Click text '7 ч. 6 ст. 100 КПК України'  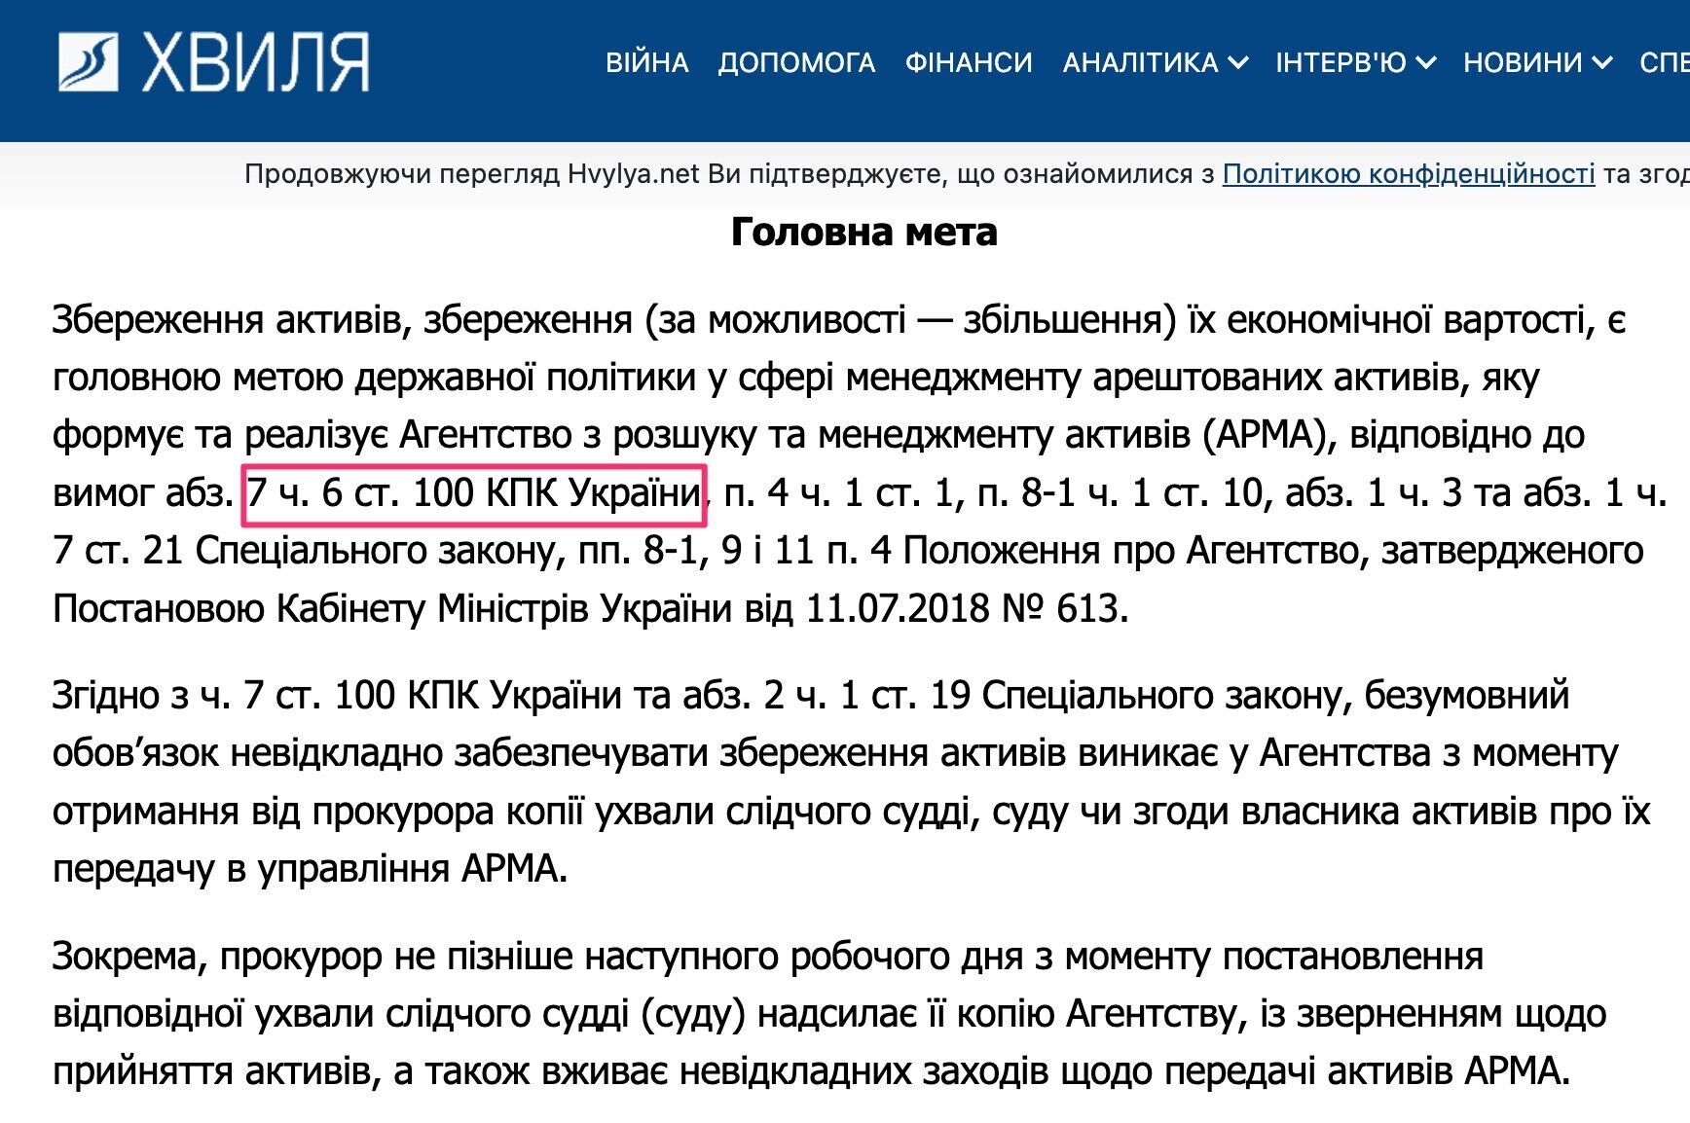[x=474, y=494]
